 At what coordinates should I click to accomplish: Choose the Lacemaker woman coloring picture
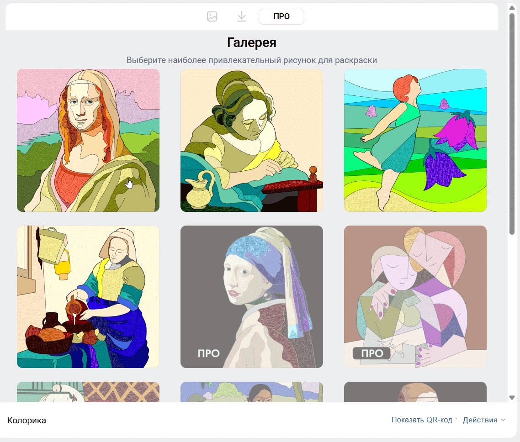(x=252, y=141)
